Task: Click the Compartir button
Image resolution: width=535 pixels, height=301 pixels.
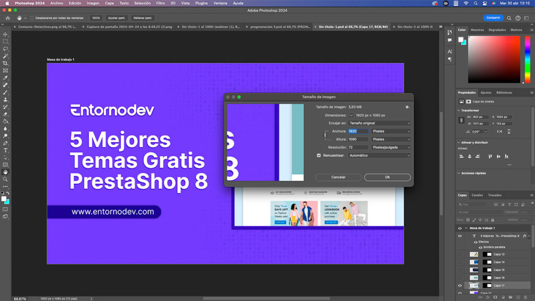Action: click(x=493, y=18)
